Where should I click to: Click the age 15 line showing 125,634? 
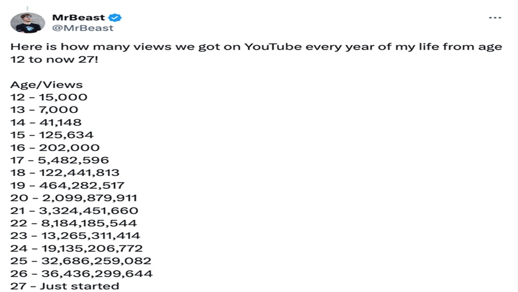click(52, 135)
